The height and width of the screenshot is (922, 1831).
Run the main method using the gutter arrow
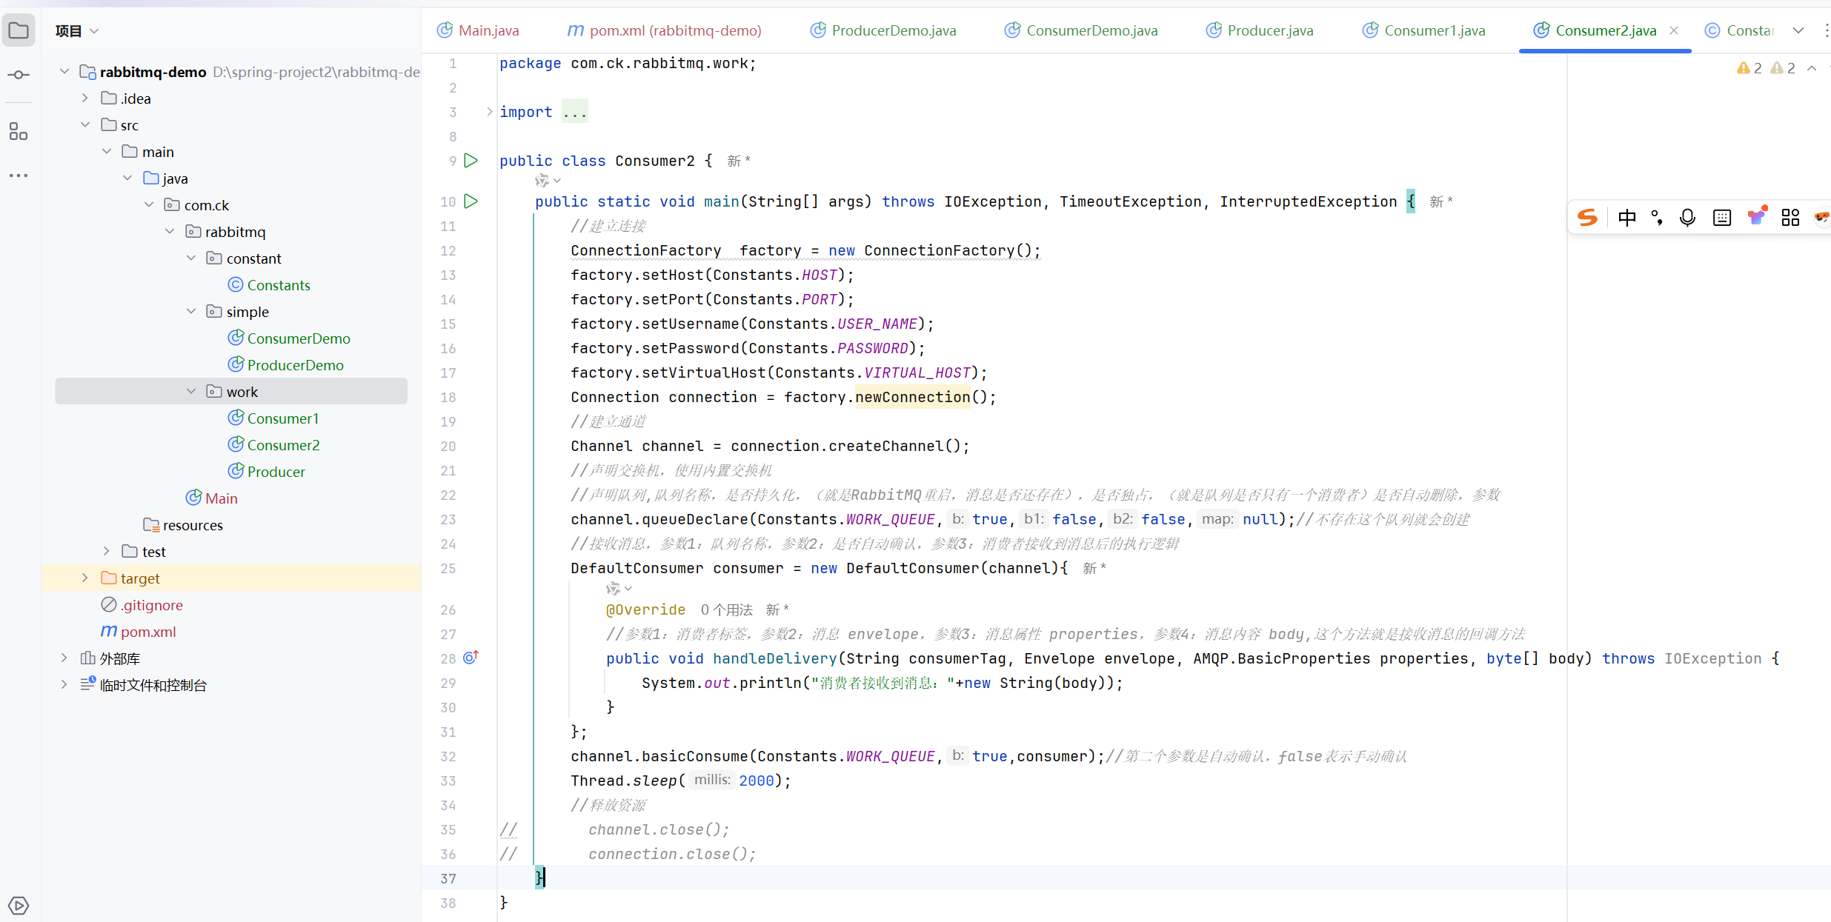pyautogui.click(x=471, y=201)
